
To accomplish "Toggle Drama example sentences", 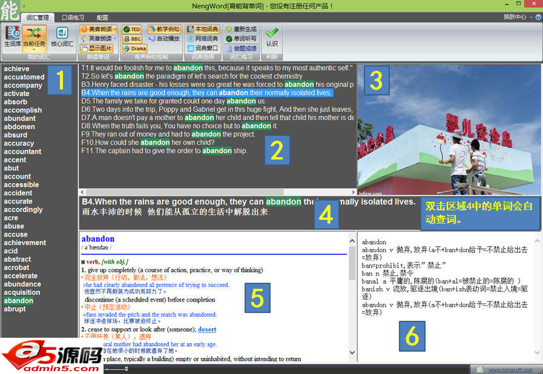I will click(x=135, y=48).
